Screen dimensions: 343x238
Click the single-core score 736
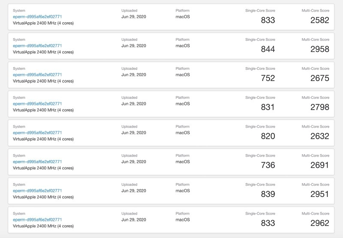pos(268,165)
